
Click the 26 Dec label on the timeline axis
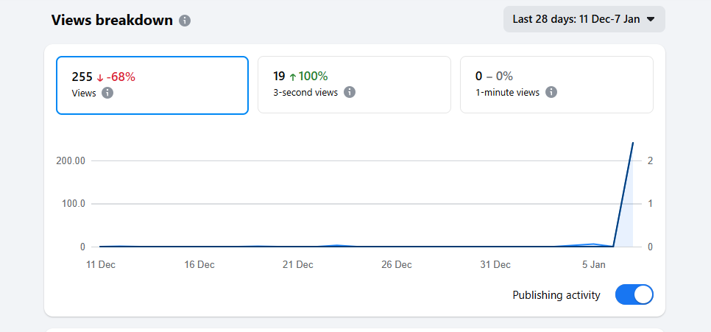[397, 265]
